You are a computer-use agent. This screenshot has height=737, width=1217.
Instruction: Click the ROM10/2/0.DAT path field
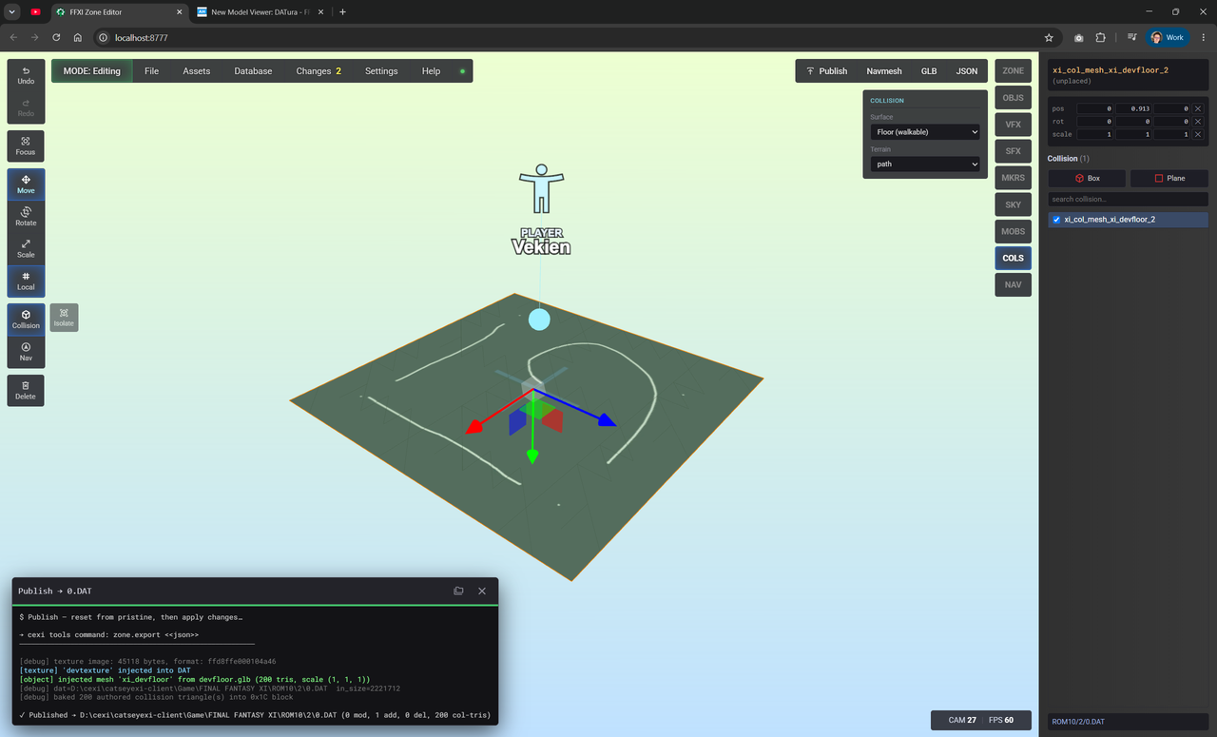tap(1128, 722)
